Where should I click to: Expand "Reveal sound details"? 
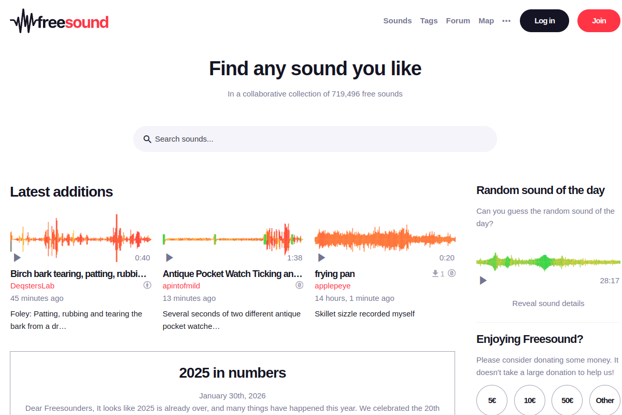548,303
